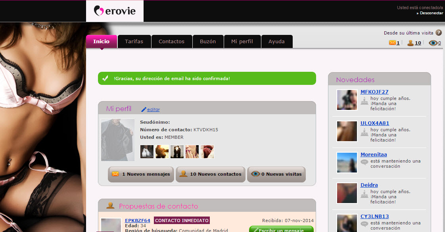Open the Tarifas tab
The height and width of the screenshot is (232, 445).
(134, 41)
